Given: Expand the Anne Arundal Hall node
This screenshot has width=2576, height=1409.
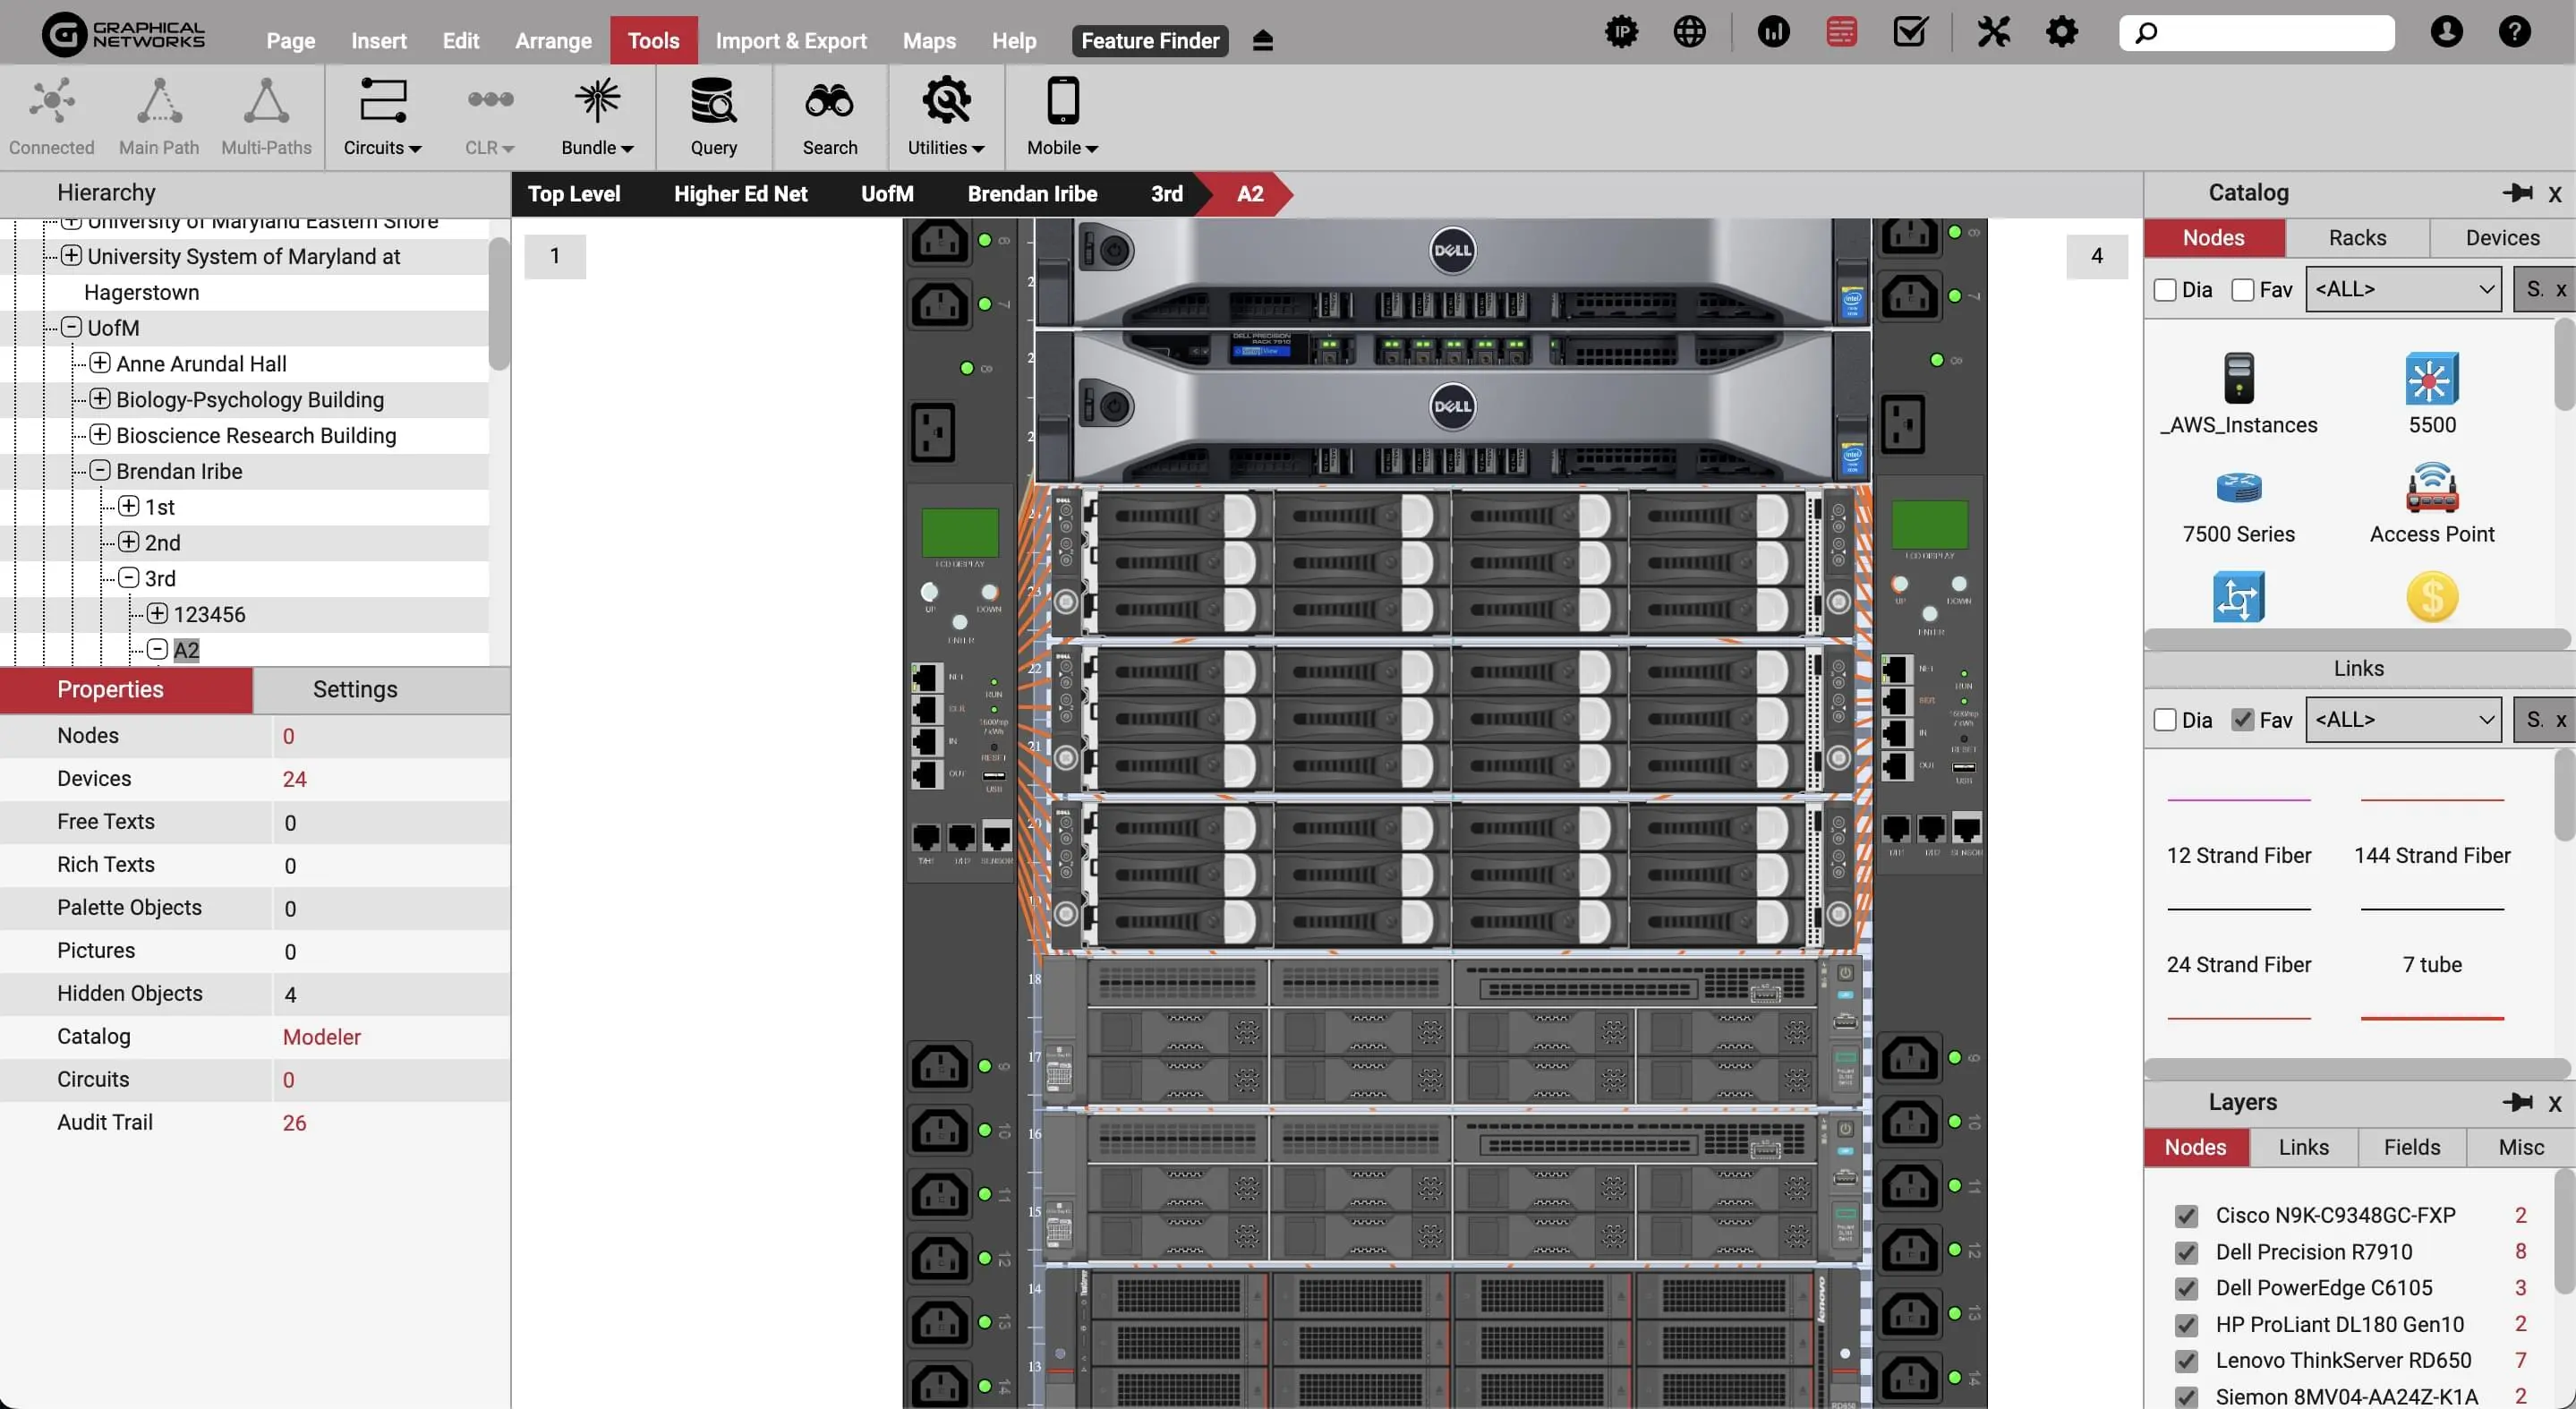Looking at the screenshot, I should pyautogui.click(x=100, y=363).
